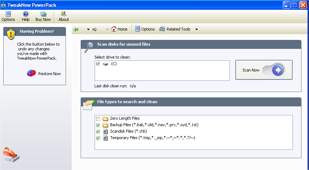Click the gray forward arrow

click(x=95, y=29)
